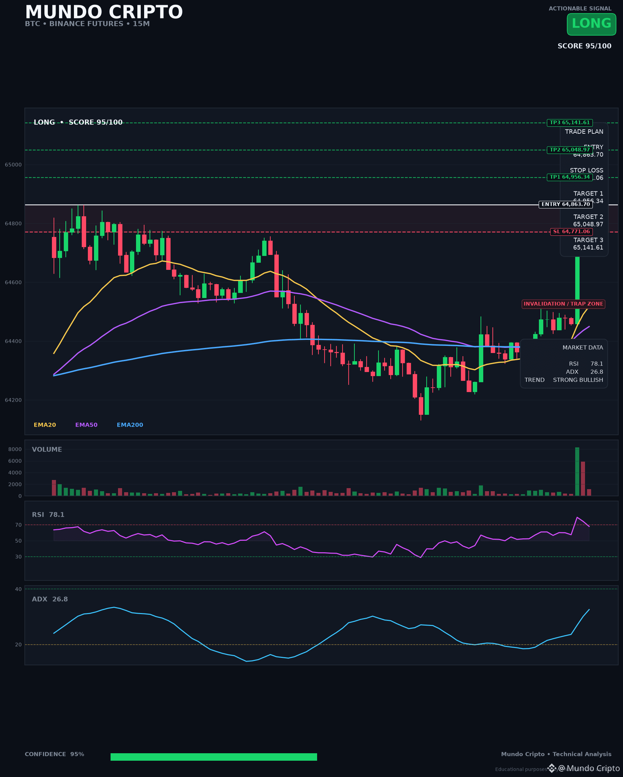The image size is (623, 777).
Task: Select the RSI row in Market Data
Action: [x=586, y=364]
